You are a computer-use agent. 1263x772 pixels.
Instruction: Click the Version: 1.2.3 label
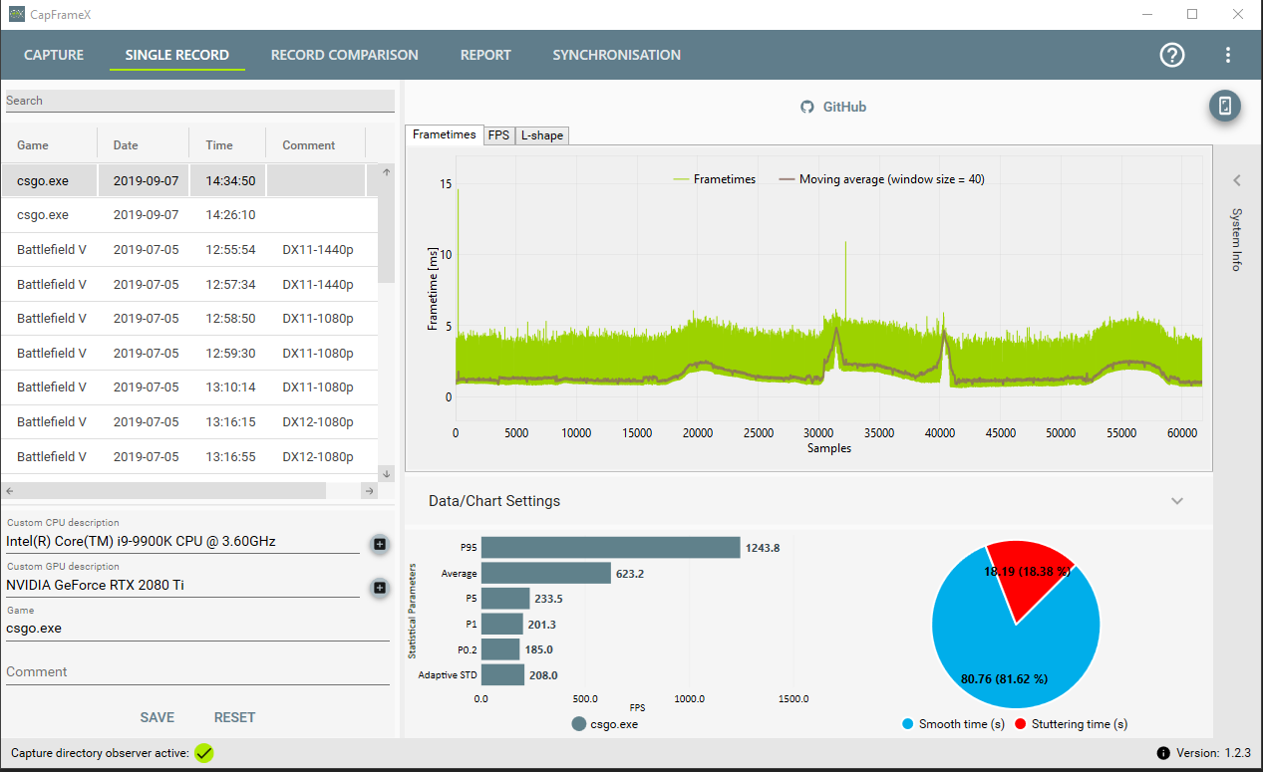[x=1213, y=753]
